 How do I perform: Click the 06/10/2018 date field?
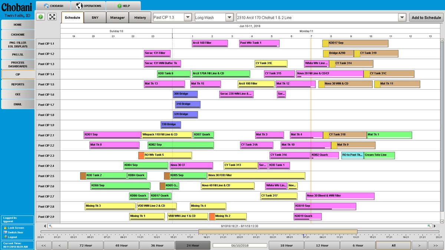(x=240, y=245)
